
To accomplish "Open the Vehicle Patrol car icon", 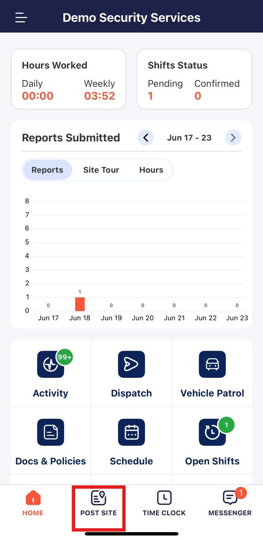I will (212, 365).
